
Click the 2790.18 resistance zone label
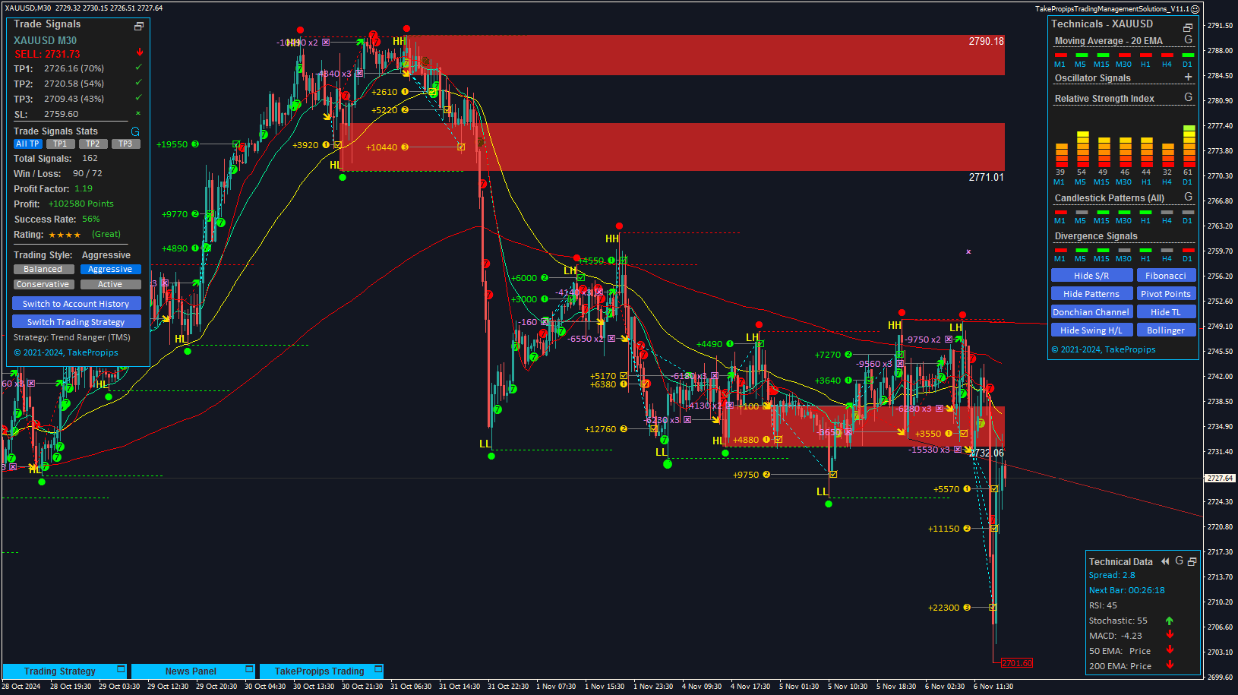[986, 42]
